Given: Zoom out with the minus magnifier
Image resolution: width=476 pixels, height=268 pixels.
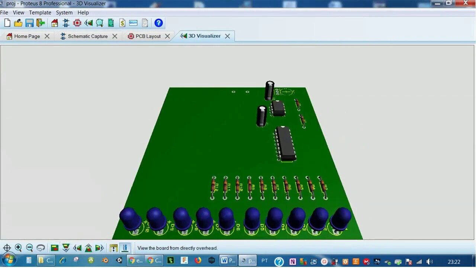Looking at the screenshot, I should pyautogui.click(x=29, y=248).
